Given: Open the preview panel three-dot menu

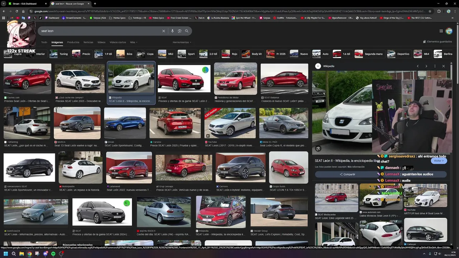Looking at the screenshot, I should [x=435, y=66].
